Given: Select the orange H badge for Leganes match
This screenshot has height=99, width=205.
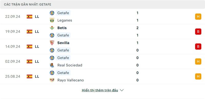Looking at the screenshot, I should (198, 17).
